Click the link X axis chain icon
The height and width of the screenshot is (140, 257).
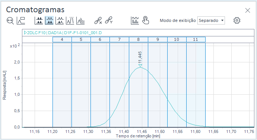coord(98,20)
